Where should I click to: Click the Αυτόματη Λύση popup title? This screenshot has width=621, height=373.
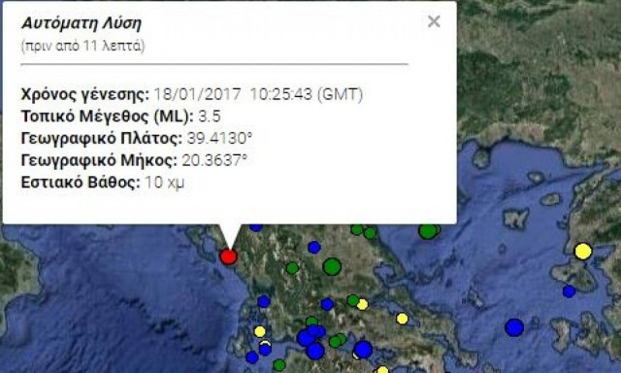tap(82, 23)
